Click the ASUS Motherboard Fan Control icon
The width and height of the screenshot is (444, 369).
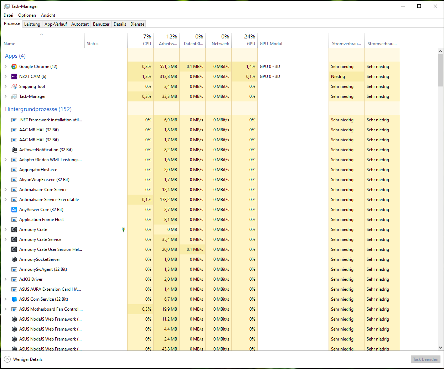click(14, 309)
